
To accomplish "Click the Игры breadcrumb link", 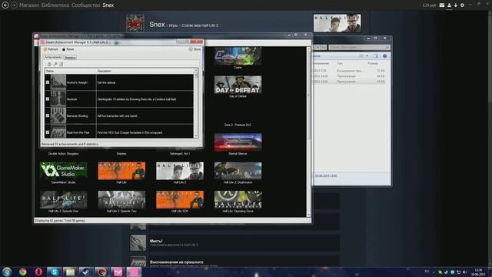I will [x=173, y=25].
